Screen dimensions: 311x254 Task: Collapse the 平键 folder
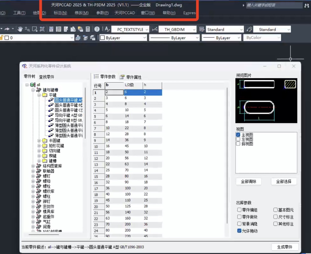(39, 95)
